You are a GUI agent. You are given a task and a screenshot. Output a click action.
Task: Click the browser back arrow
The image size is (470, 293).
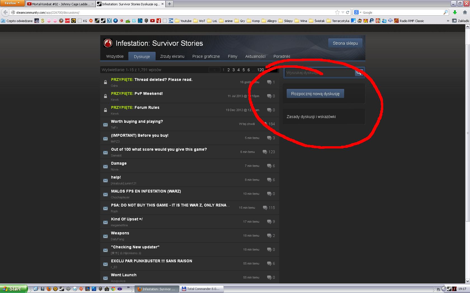pos(6,12)
